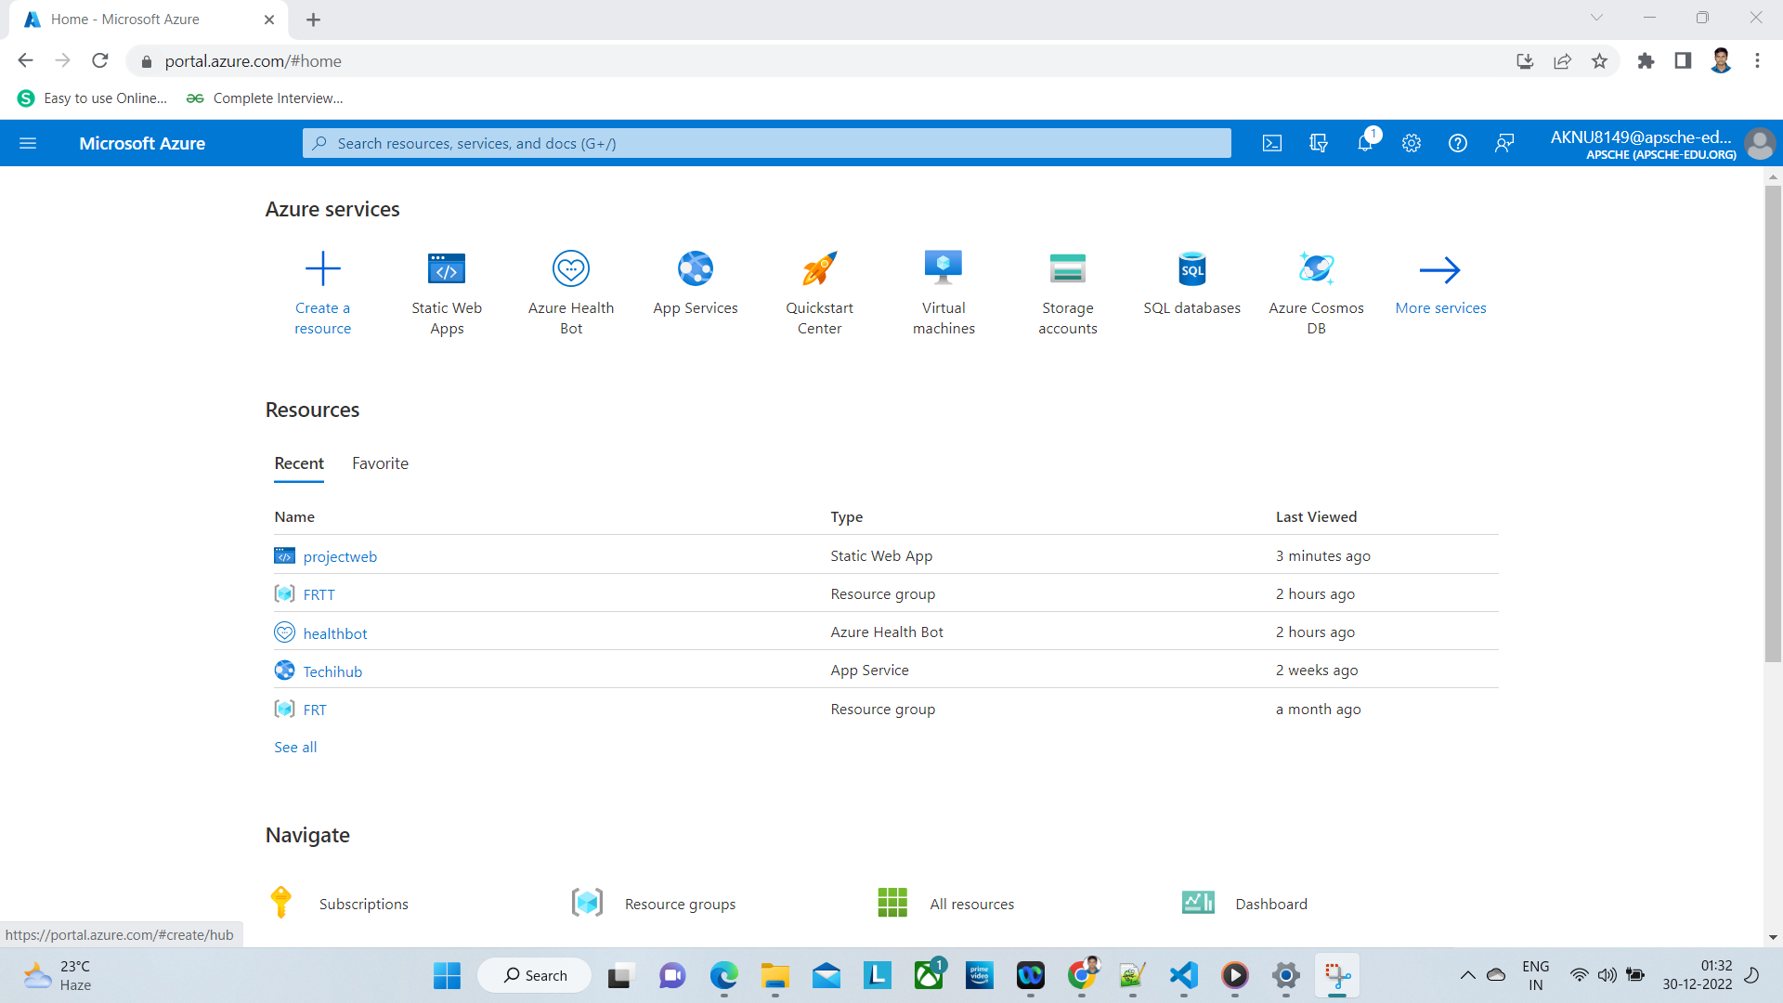Screen dimensions: 1783x1003
Task: Open Help question mark icon
Action: pyautogui.click(x=1458, y=143)
